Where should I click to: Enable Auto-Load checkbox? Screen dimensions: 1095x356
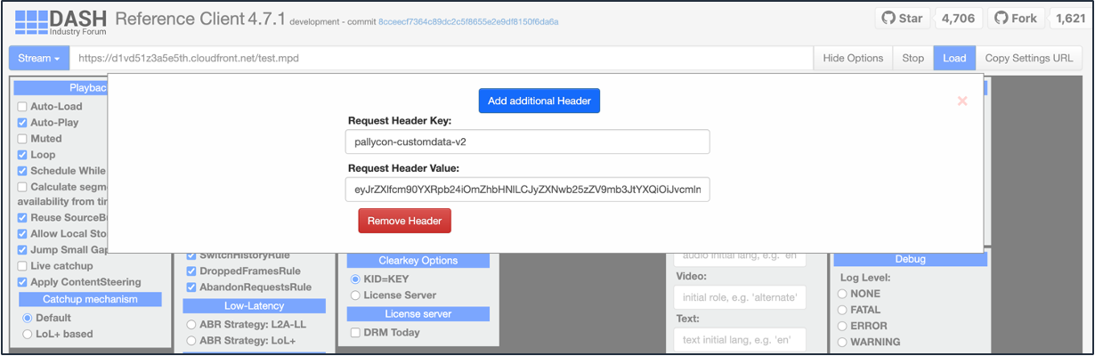pos(22,107)
